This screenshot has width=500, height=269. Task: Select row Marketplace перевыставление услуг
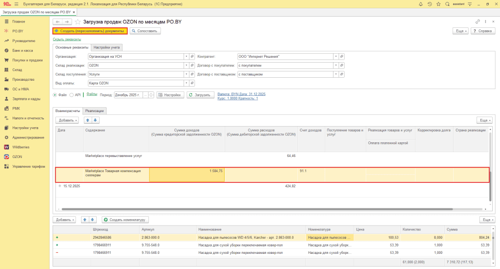pos(272,159)
